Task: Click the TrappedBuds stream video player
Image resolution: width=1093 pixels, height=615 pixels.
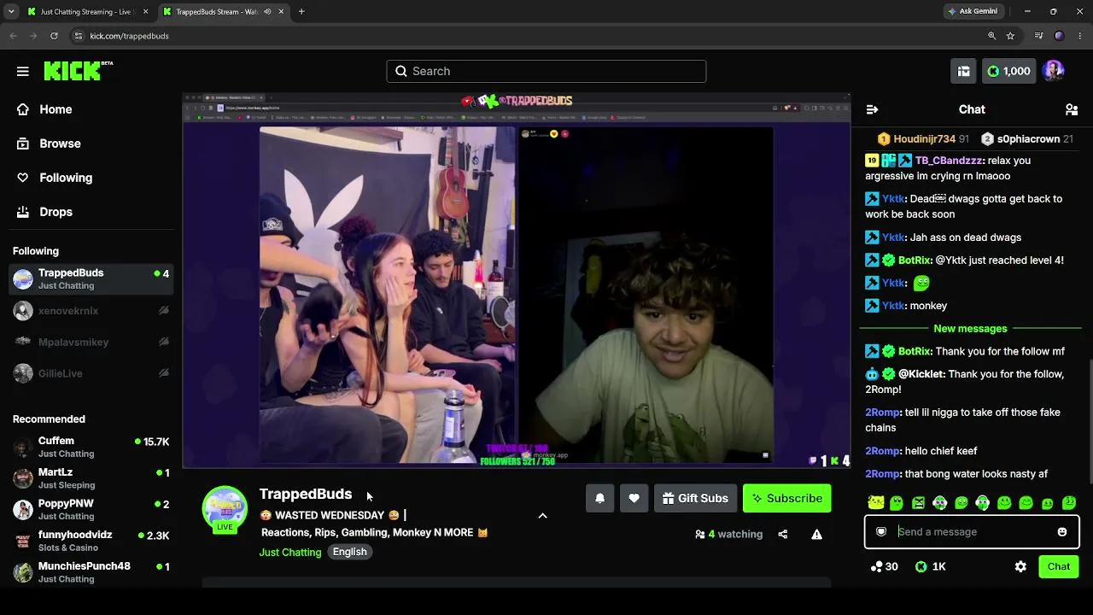Action: 516,280
